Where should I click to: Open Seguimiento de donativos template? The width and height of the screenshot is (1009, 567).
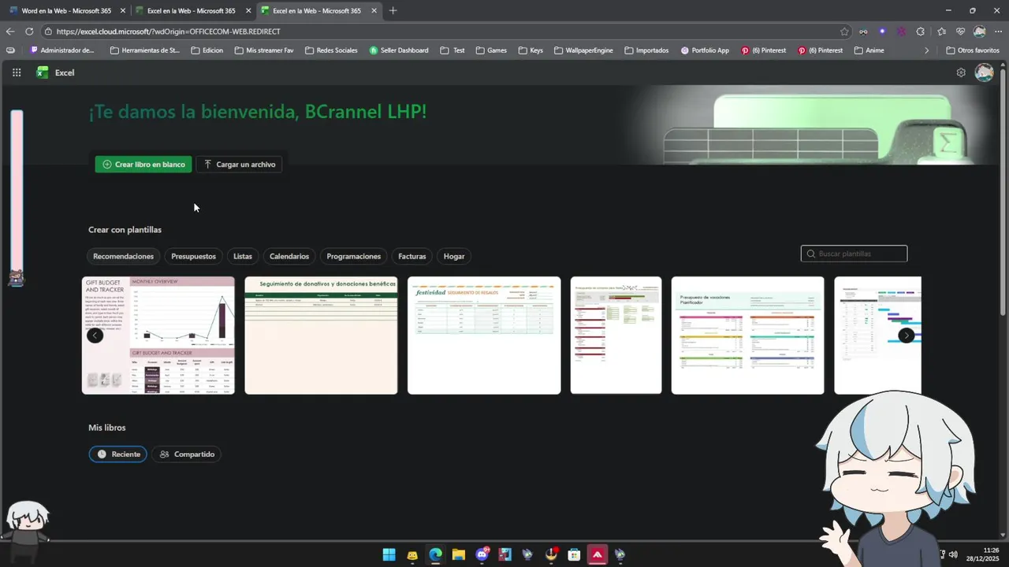(x=321, y=335)
